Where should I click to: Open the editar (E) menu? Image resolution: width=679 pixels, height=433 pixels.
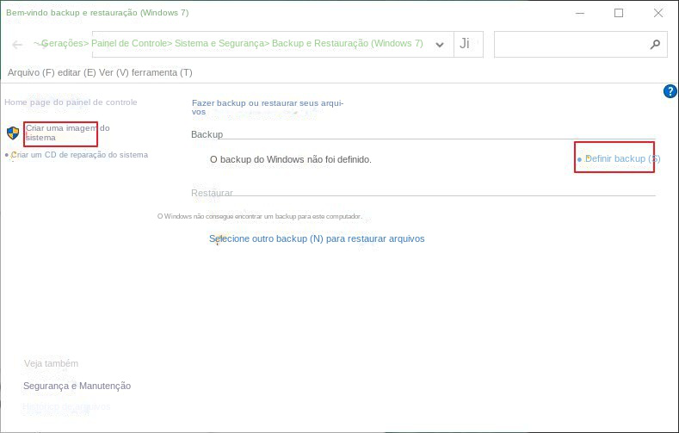point(77,73)
